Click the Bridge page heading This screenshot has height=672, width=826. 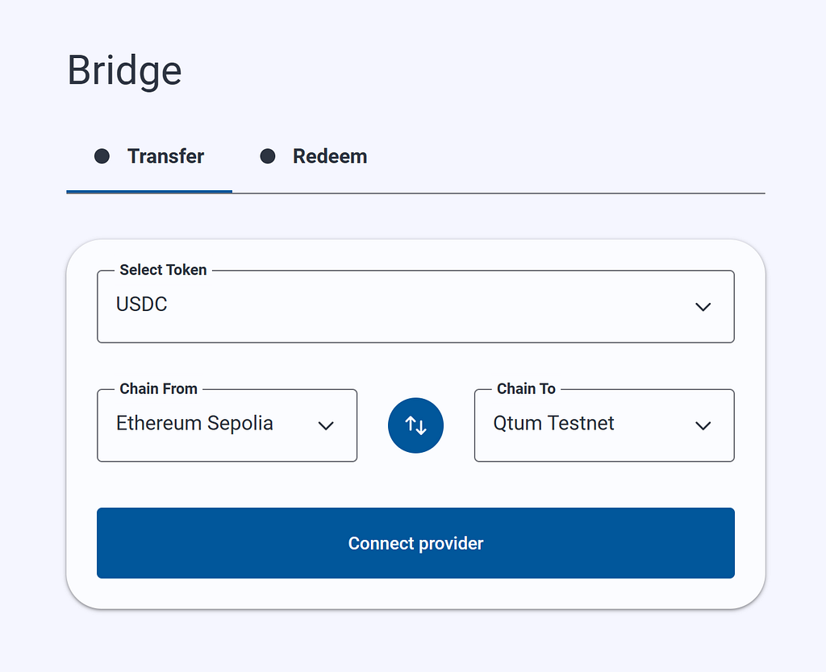tap(124, 71)
